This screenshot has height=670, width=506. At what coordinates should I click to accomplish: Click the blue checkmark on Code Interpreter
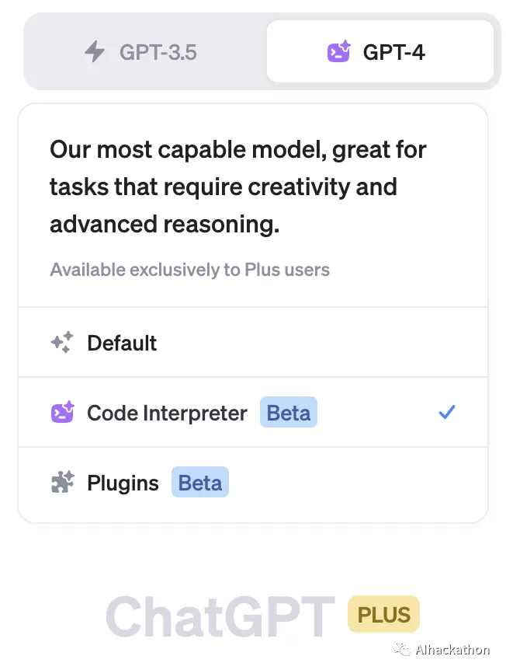click(447, 413)
